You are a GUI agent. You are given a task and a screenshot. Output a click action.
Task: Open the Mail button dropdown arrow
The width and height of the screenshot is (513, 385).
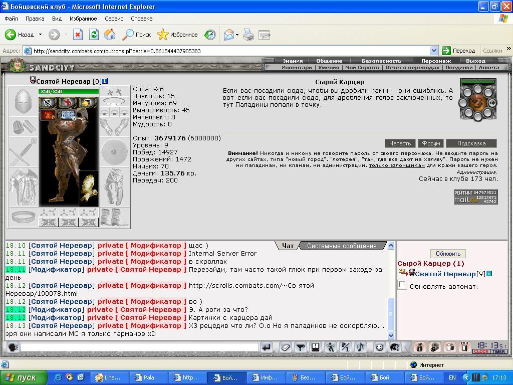click(x=237, y=35)
